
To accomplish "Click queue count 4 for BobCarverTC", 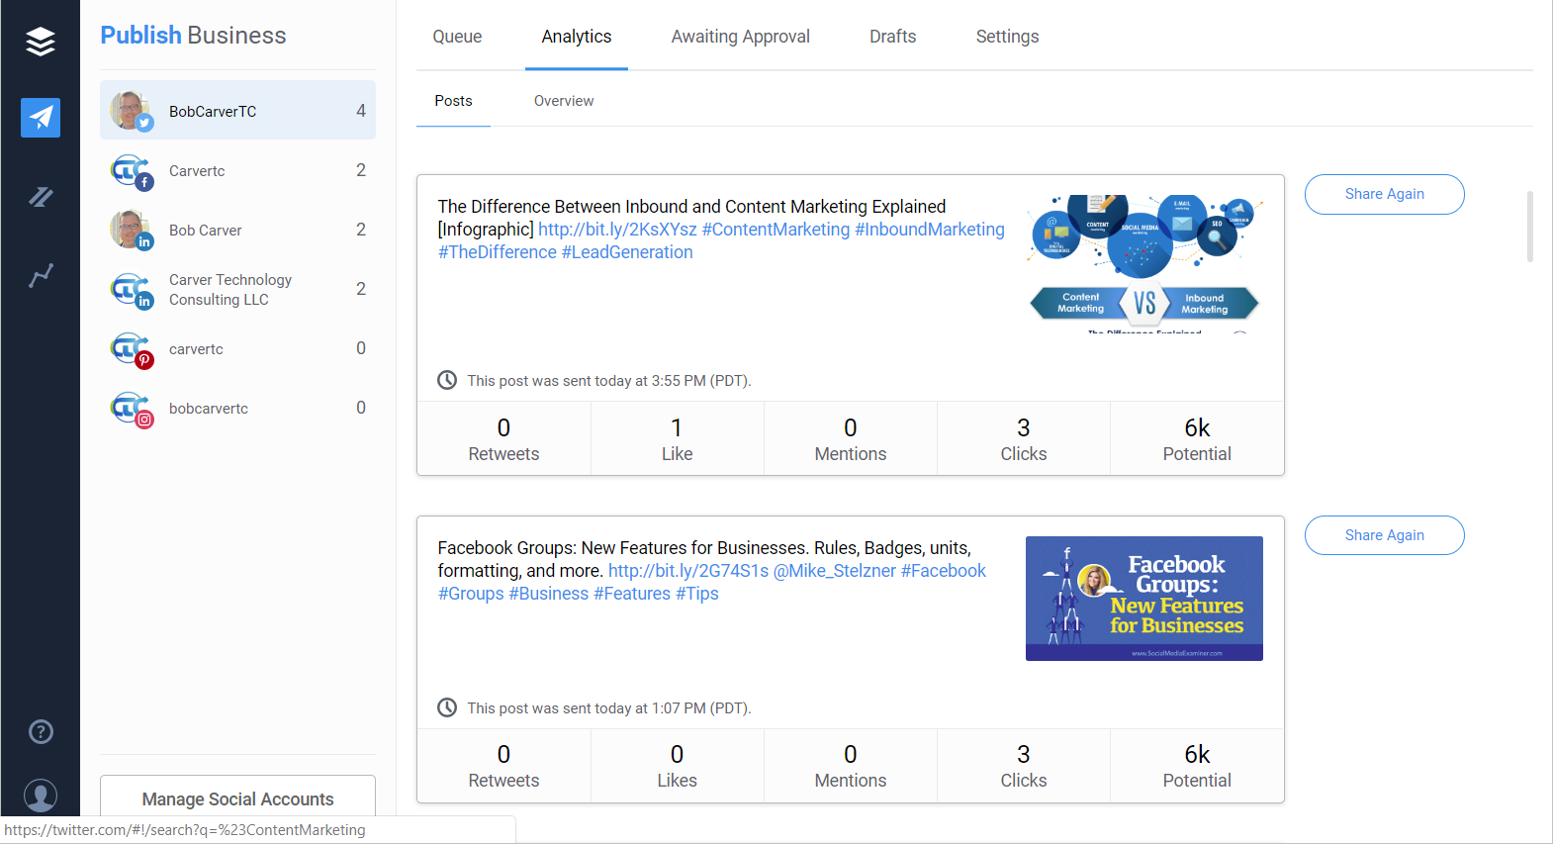I will coord(361,111).
